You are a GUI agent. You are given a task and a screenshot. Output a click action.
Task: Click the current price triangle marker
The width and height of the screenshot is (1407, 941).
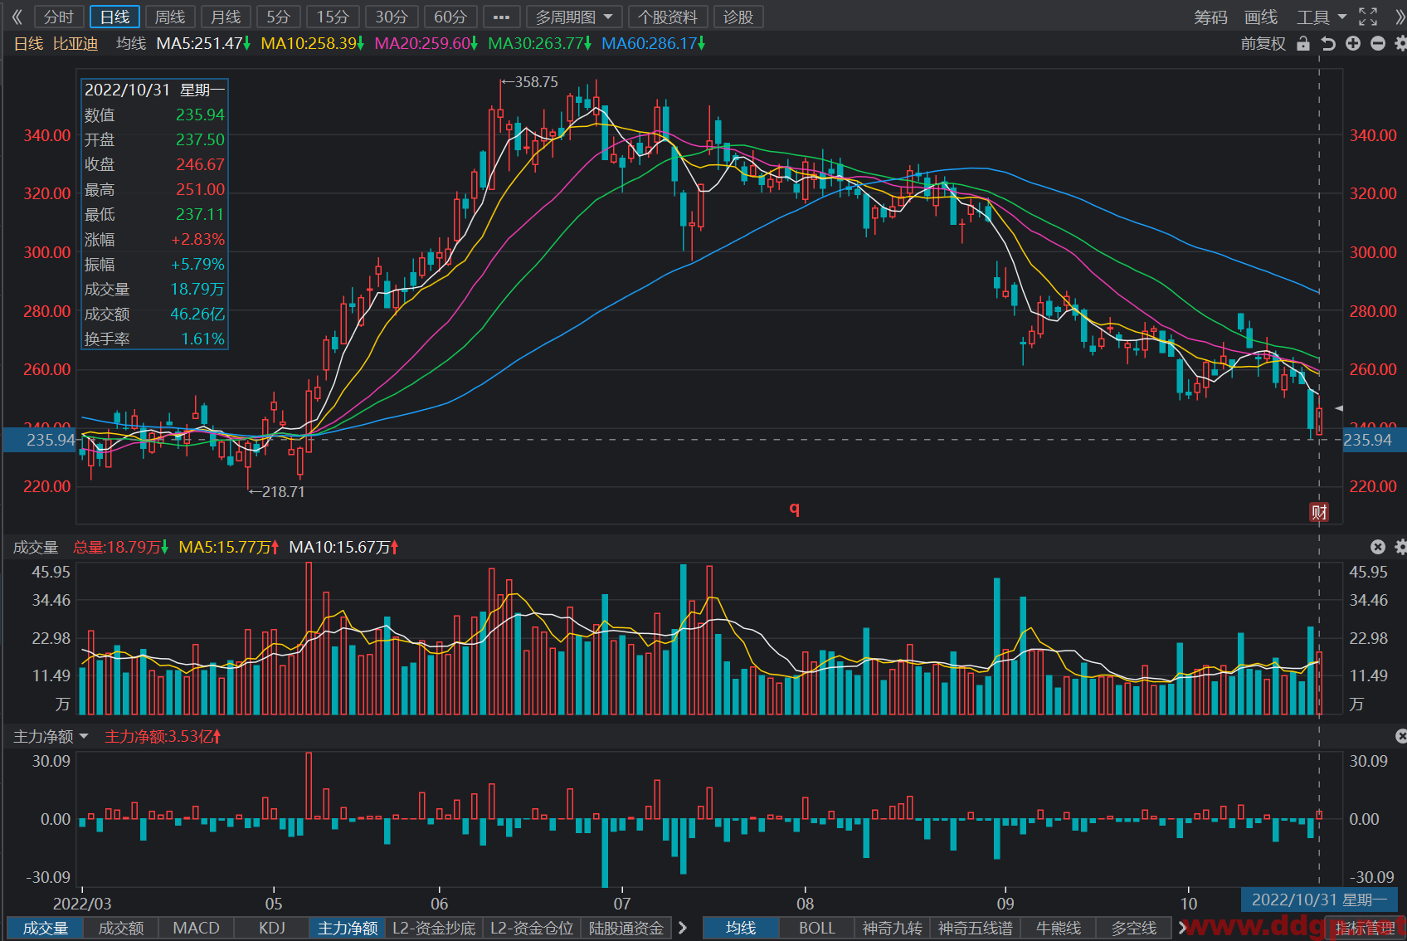pyautogui.click(x=1338, y=408)
